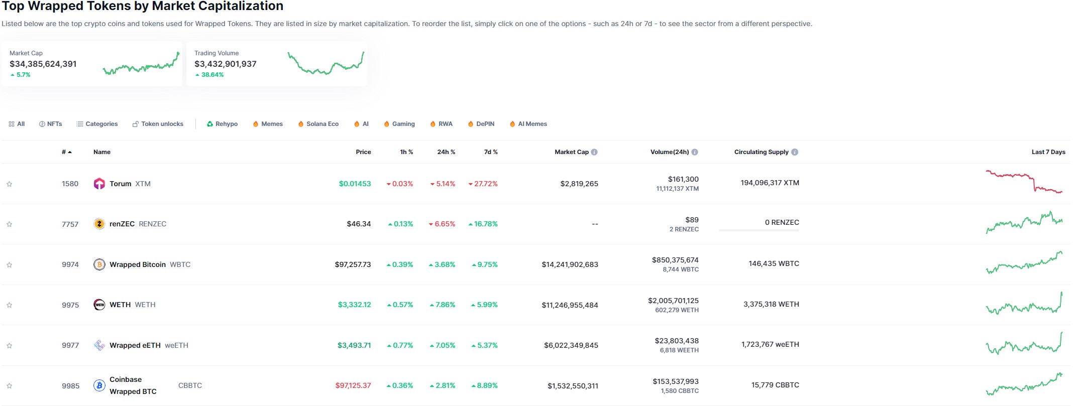Screen dimensions: 1081x406
Task: Click the Wrapped eETH logo icon
Action: [x=99, y=345]
